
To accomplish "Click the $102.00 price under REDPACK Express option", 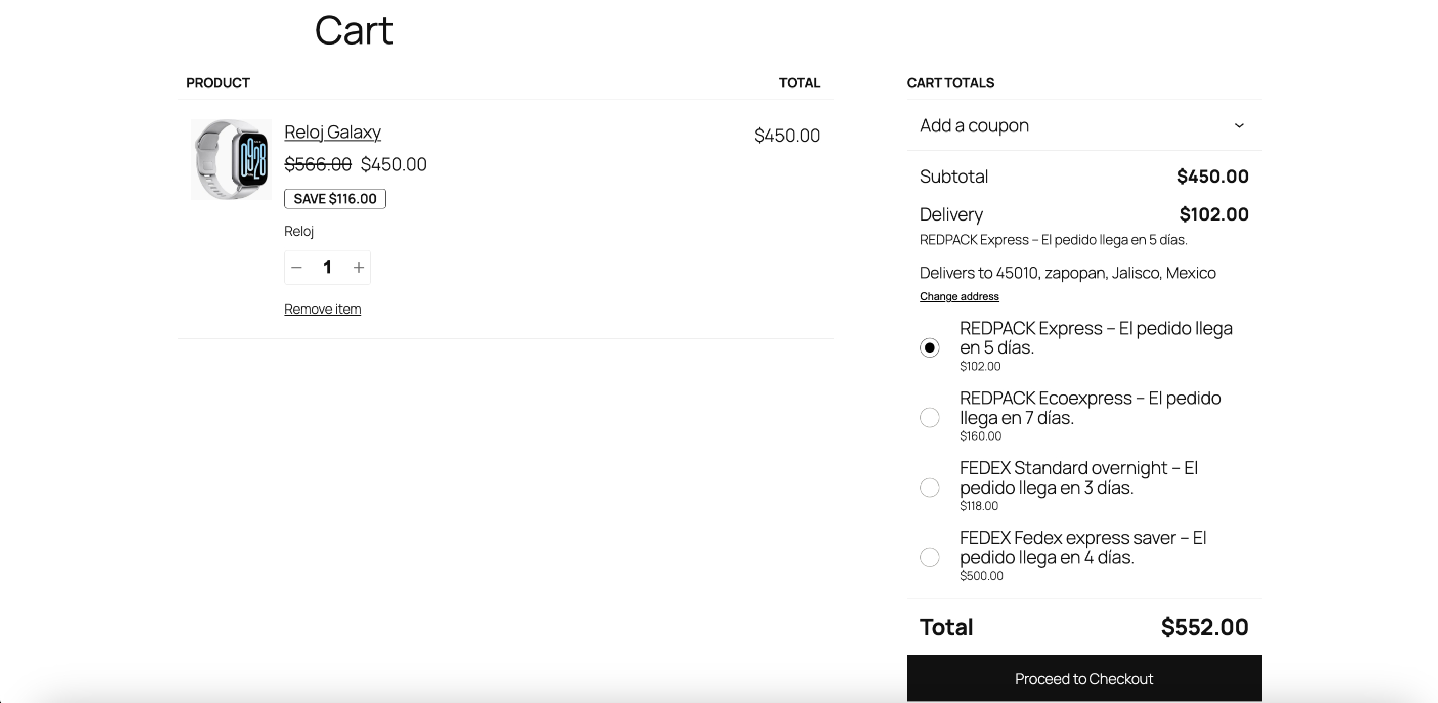I will [980, 366].
